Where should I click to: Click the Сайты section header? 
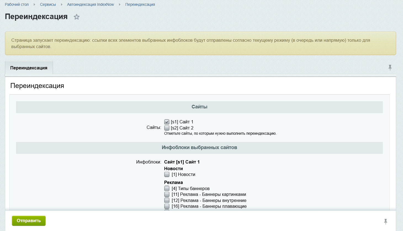[199, 107]
